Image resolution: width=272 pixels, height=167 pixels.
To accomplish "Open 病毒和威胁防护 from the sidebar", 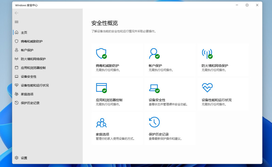I will [31, 41].
